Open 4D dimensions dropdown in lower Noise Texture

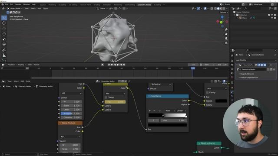[70, 137]
